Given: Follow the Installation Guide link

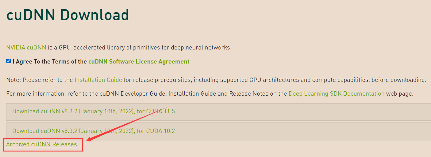Looking at the screenshot, I should (x=98, y=80).
